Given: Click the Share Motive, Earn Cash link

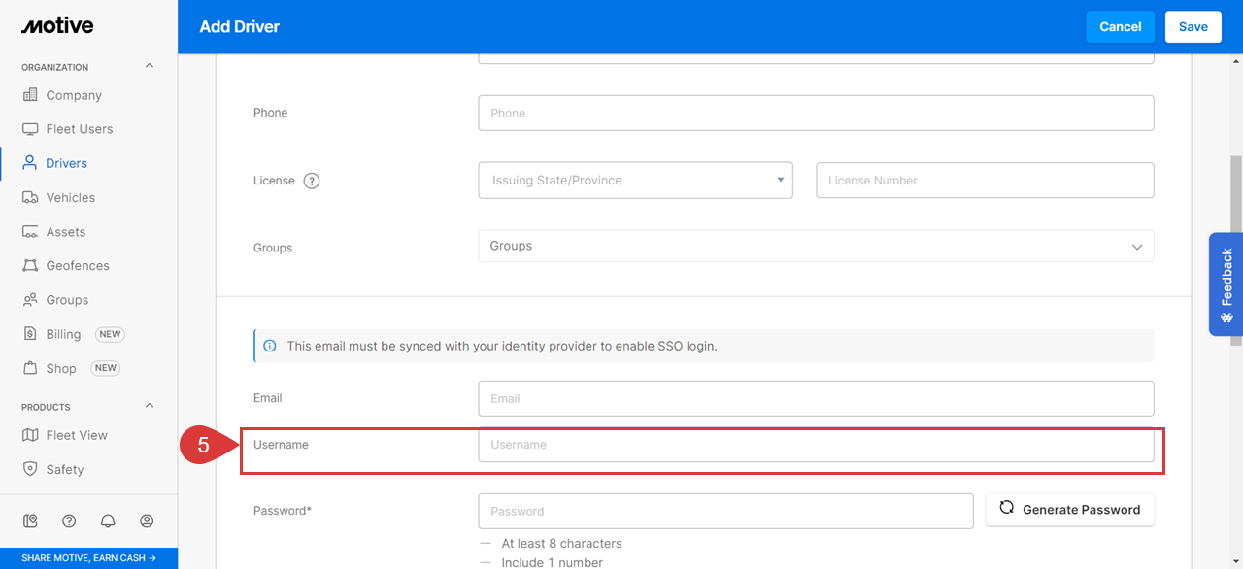Looking at the screenshot, I should [88, 558].
